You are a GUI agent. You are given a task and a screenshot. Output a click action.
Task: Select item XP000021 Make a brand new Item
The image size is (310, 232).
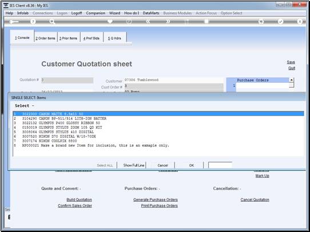158,146
